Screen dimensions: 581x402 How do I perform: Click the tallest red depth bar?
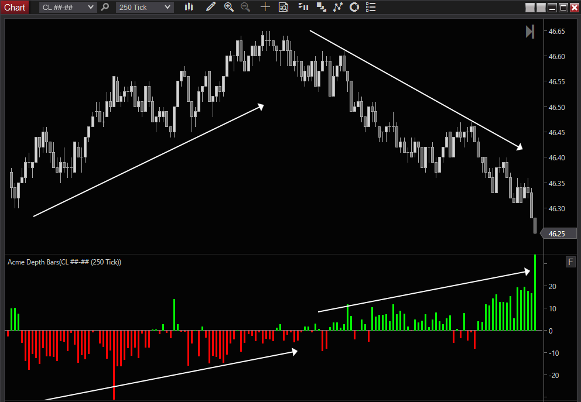(x=114, y=365)
